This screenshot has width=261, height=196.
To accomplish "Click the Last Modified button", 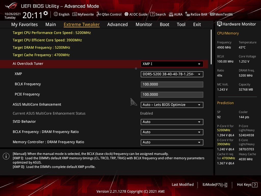I will point(182,185).
